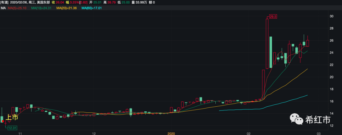Click the tall red candlestick peaking at 29.5
This screenshot has height=135, width=342.
tap(267, 43)
